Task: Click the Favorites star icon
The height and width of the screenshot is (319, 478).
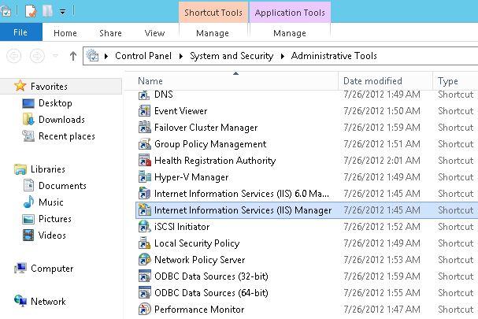Action: pyautogui.click(x=20, y=86)
